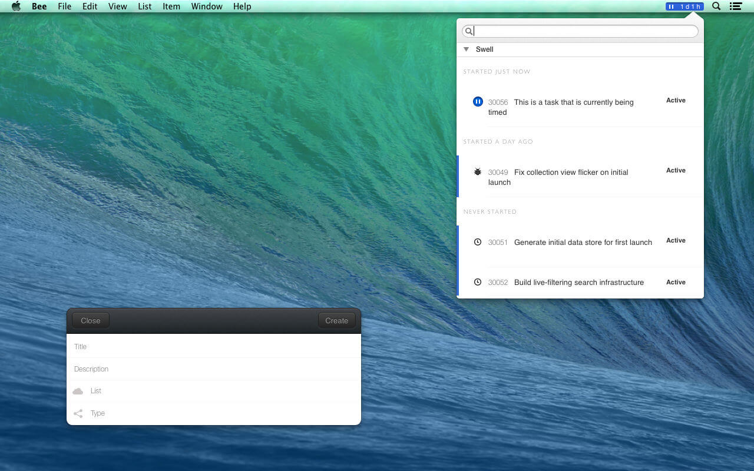Screen dimensions: 754x471
Task: Click the magnifier icon in search field
Action: [x=468, y=31]
